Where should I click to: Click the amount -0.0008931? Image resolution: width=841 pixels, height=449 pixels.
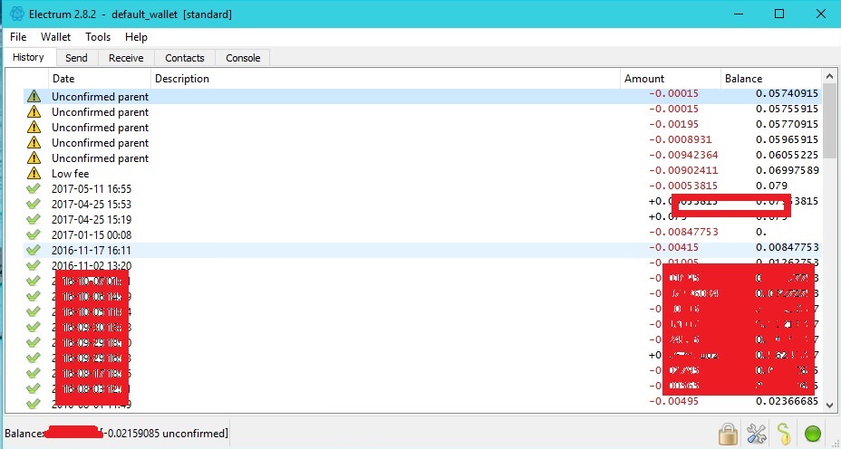680,139
